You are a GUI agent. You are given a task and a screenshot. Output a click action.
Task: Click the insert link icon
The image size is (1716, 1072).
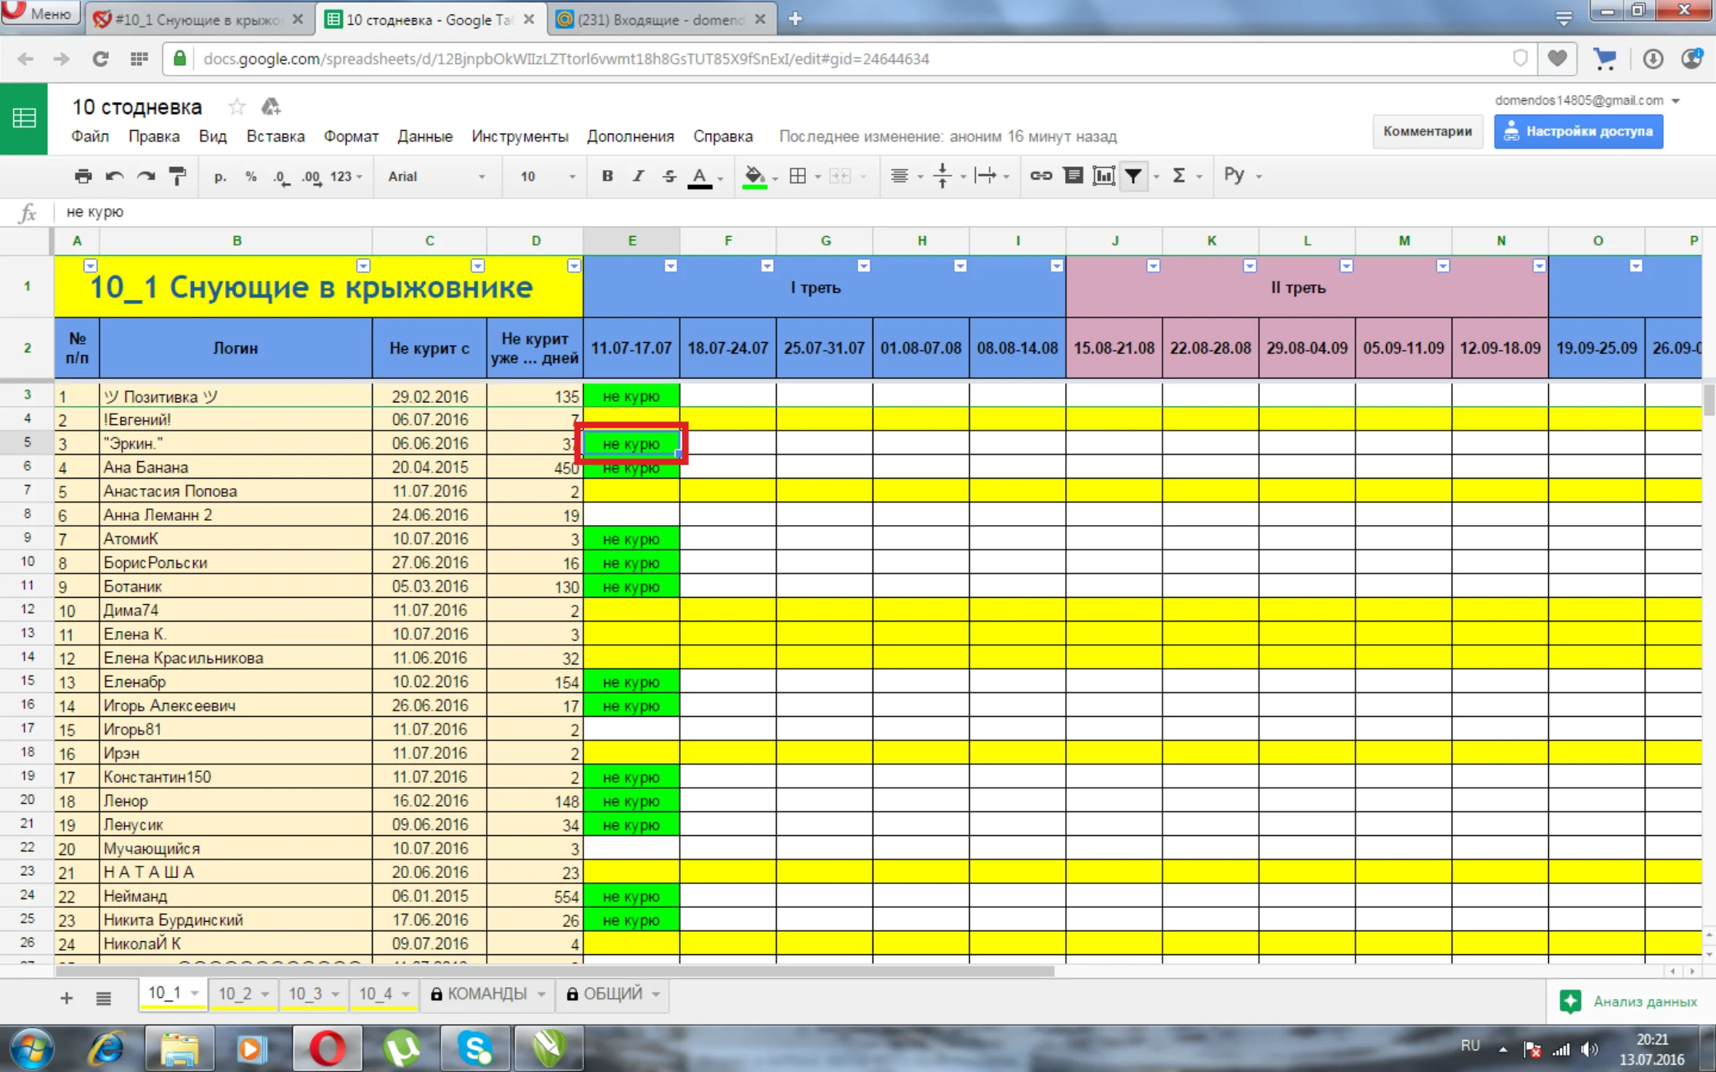1040,176
